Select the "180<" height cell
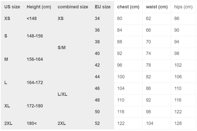 (32, 123)
